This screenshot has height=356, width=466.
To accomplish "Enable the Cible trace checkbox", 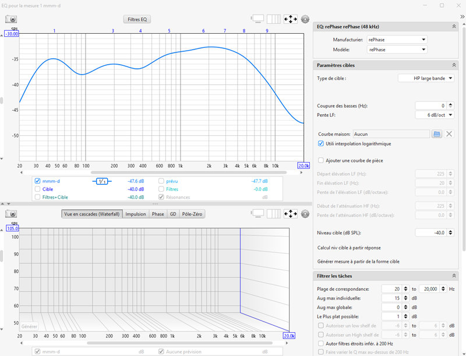I will 37,189.
